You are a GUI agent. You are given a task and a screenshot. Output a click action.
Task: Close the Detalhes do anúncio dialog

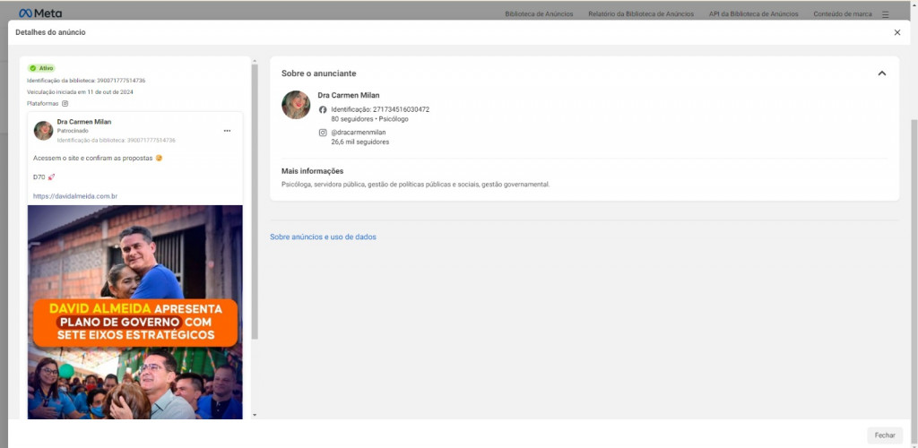point(896,32)
